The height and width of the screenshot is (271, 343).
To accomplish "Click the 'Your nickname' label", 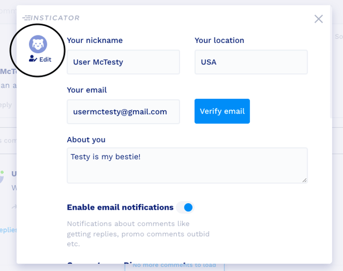I will coord(95,40).
